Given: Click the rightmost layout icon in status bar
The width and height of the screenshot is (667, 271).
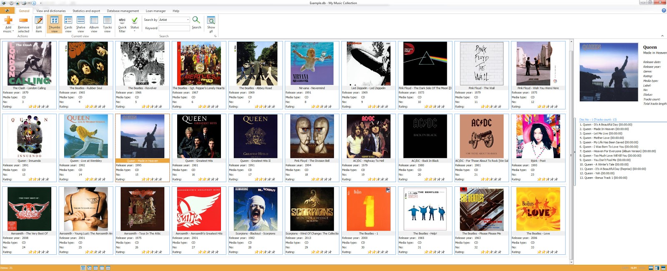Looking at the screenshot, I should pos(663,268).
